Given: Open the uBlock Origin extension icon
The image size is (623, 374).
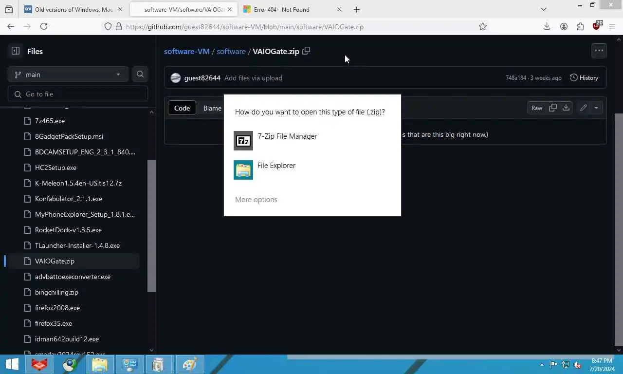Looking at the screenshot, I should pos(597,26).
